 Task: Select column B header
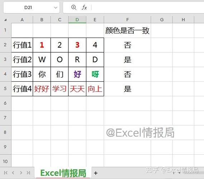point(42,20)
